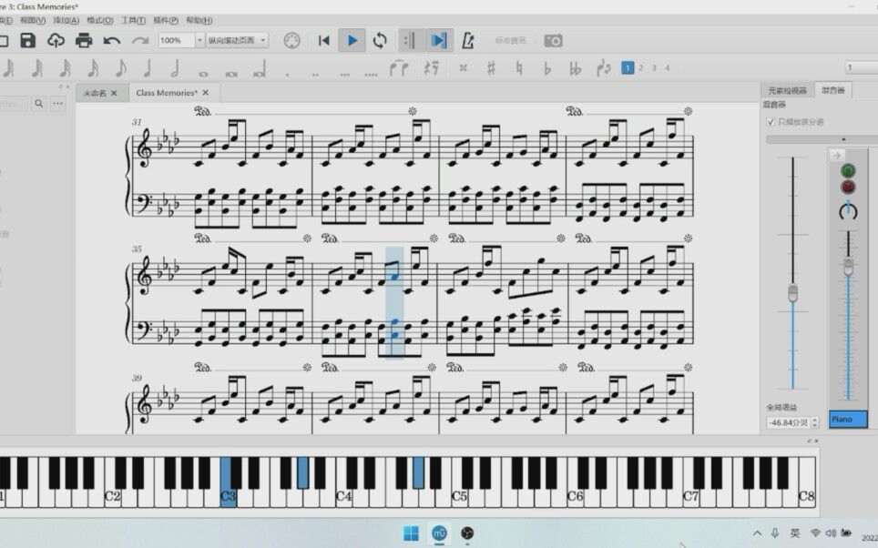Toggle loop playback
This screenshot has height=548, width=878.
[380, 40]
